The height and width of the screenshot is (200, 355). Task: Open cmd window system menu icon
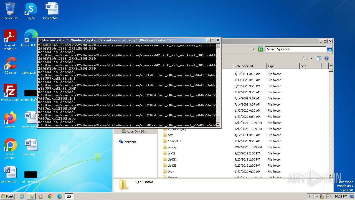coord(40,40)
